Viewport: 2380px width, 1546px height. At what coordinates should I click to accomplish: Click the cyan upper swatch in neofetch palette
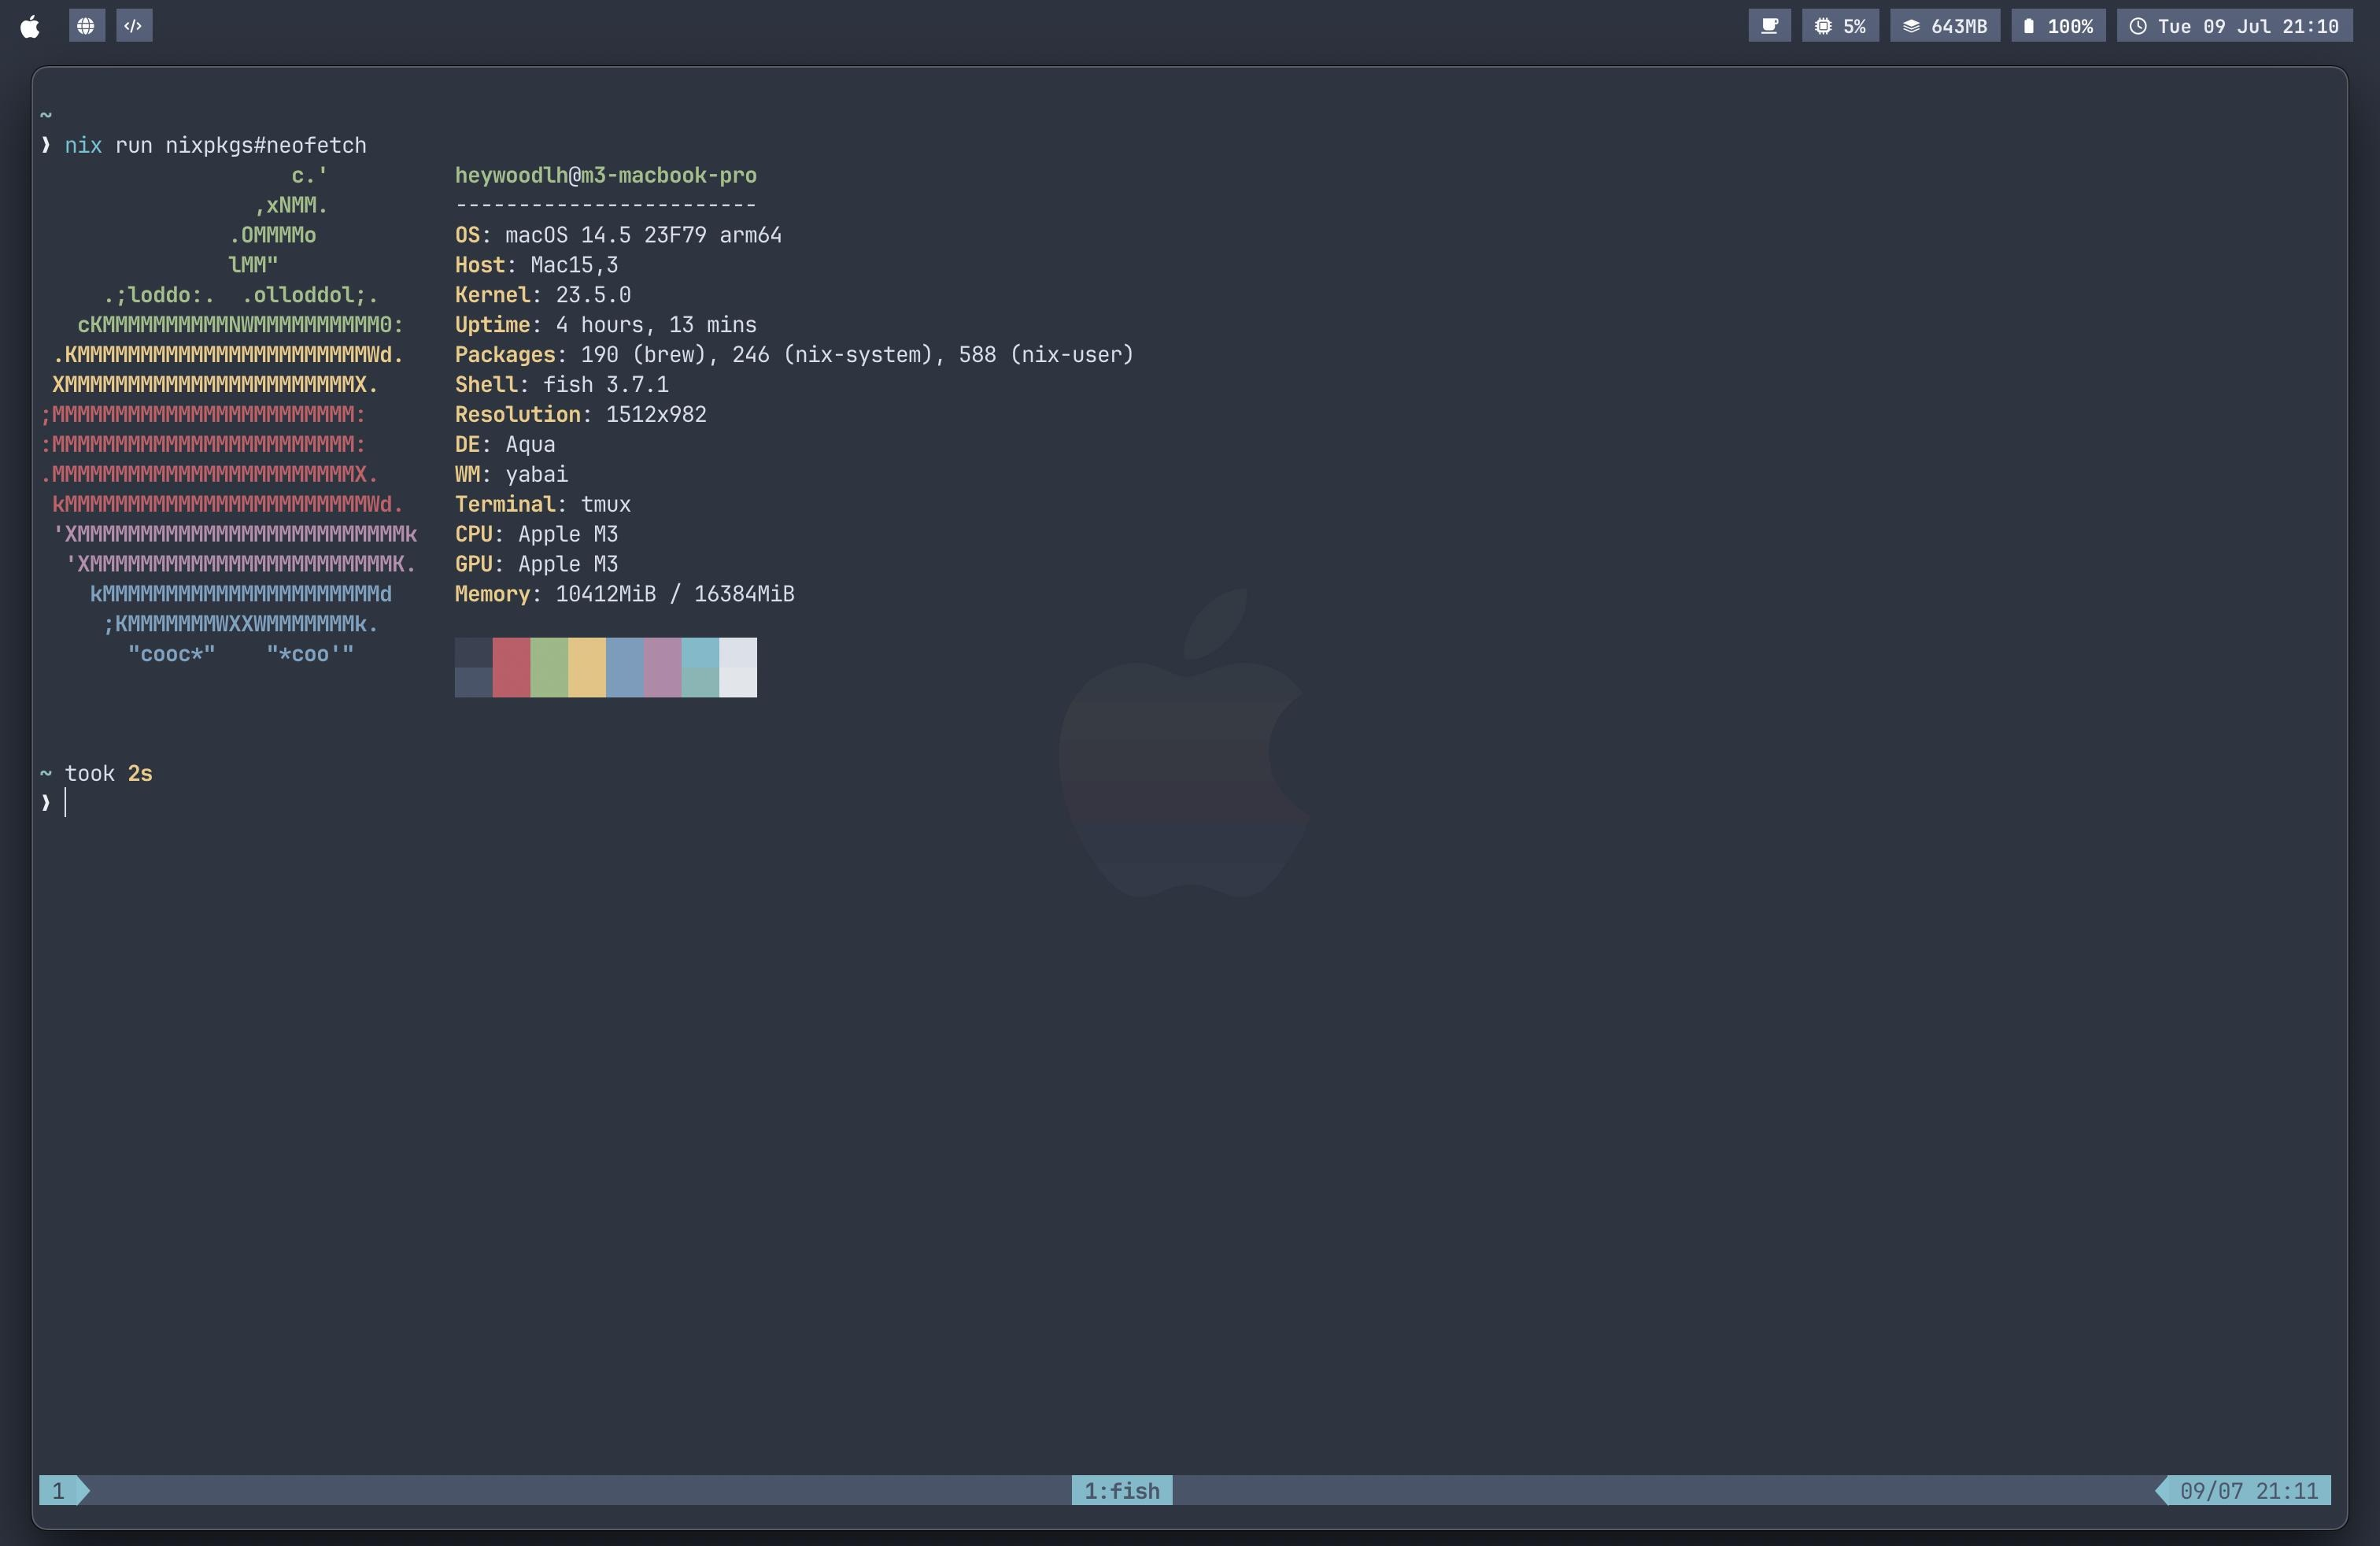(x=700, y=652)
